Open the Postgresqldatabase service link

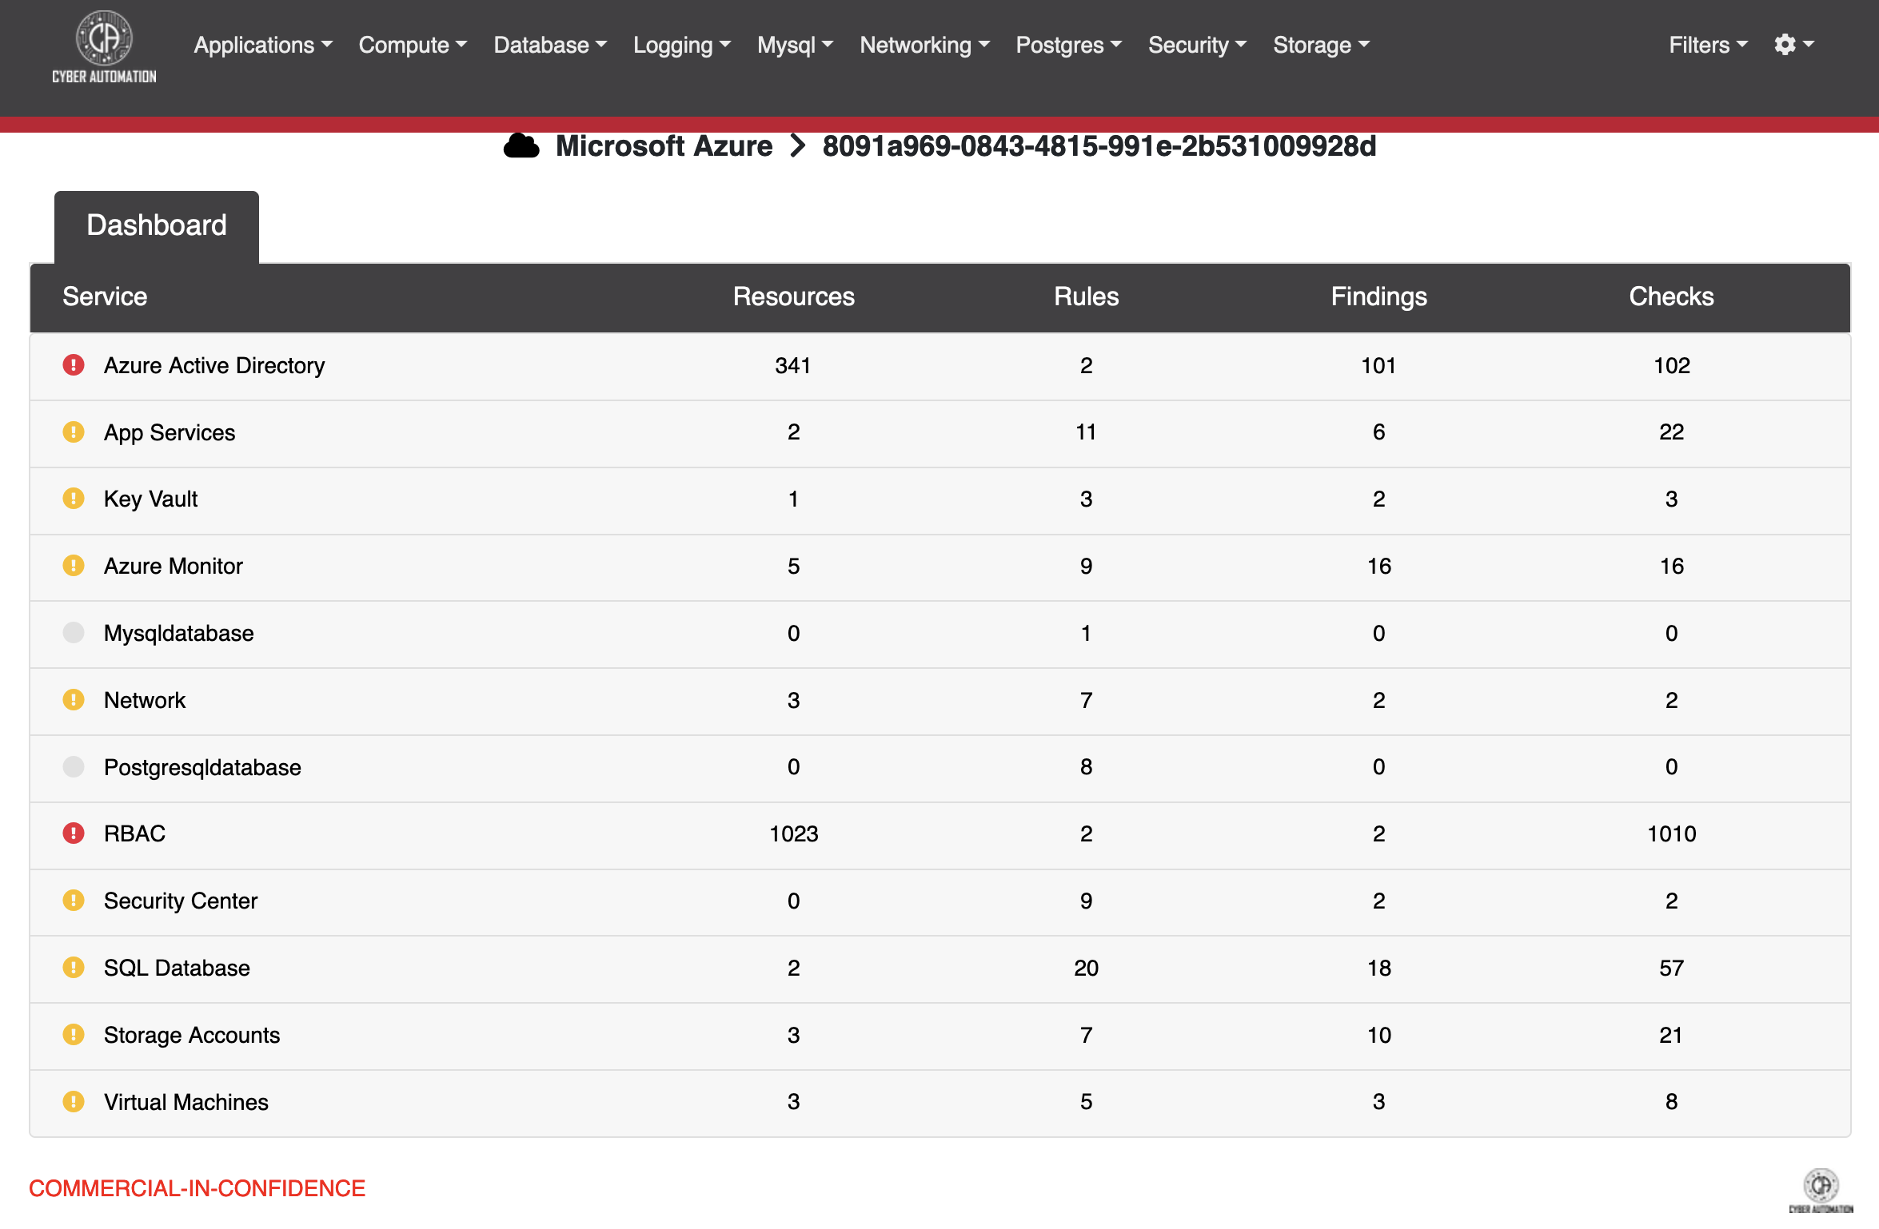202,767
